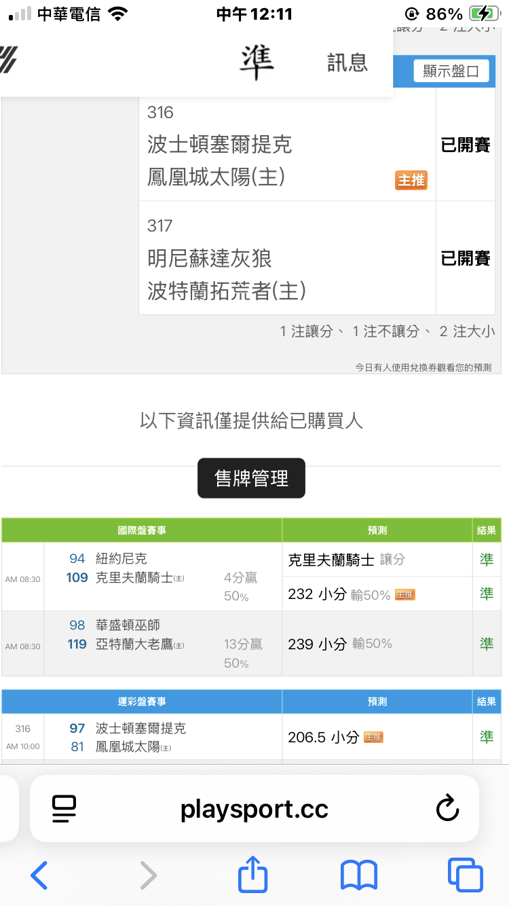Select 克里夫蘭騎士(主) in the matchup column
This screenshot has width=509, height=906.
pyautogui.click(x=140, y=578)
